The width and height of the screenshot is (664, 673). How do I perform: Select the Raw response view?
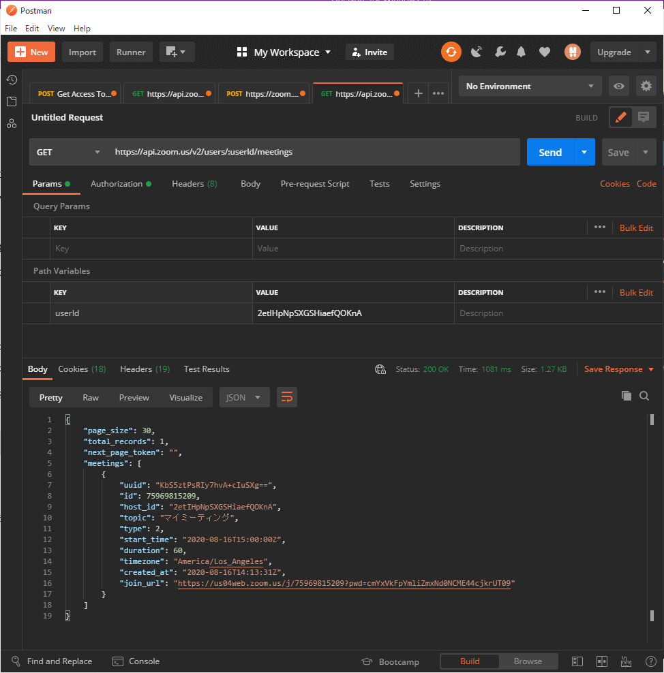(91, 397)
